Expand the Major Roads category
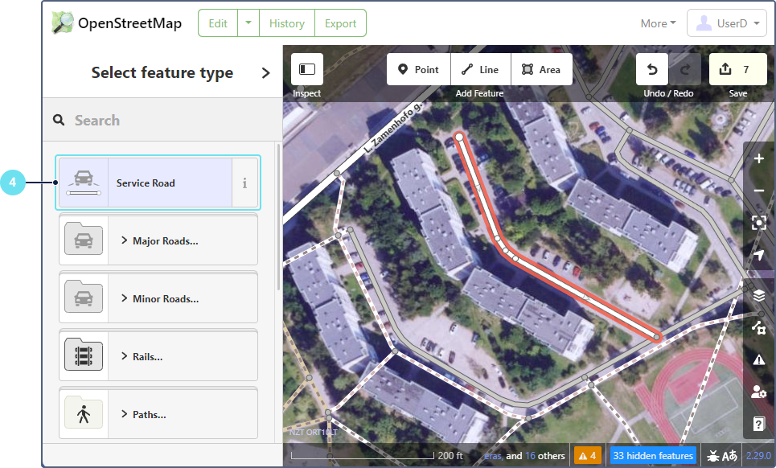The height and width of the screenshot is (468, 776). point(158,240)
